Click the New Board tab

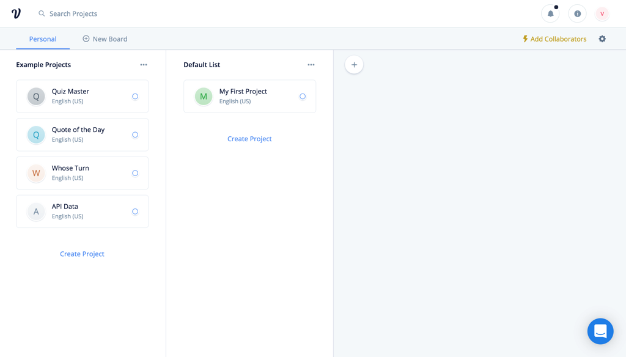point(105,39)
